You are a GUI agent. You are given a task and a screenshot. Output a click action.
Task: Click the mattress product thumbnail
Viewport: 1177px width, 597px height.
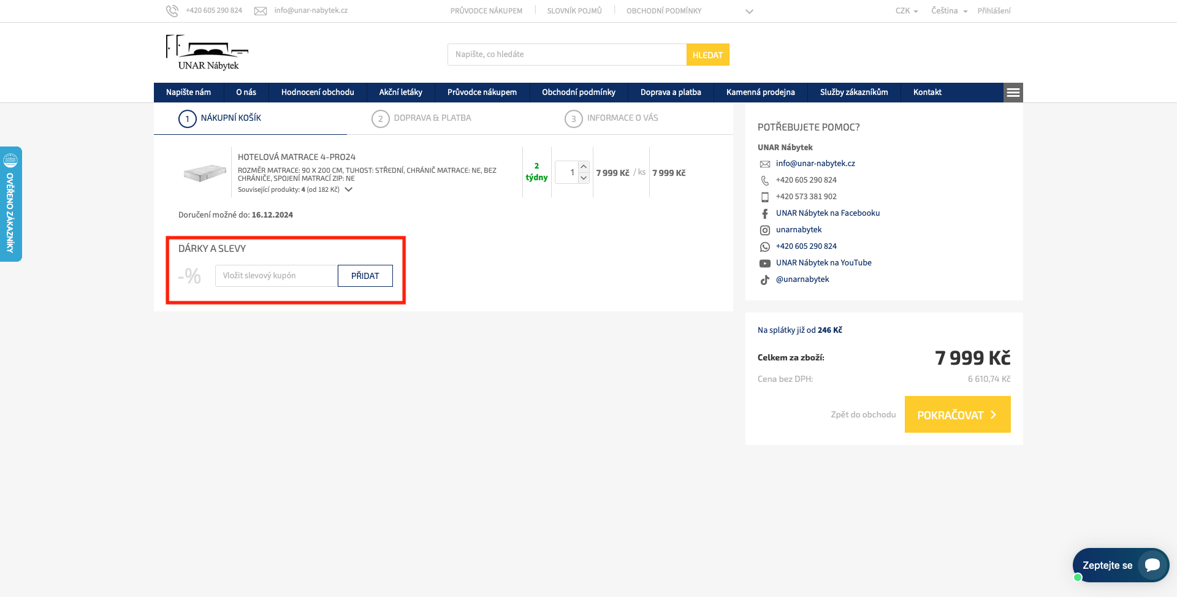(x=205, y=173)
